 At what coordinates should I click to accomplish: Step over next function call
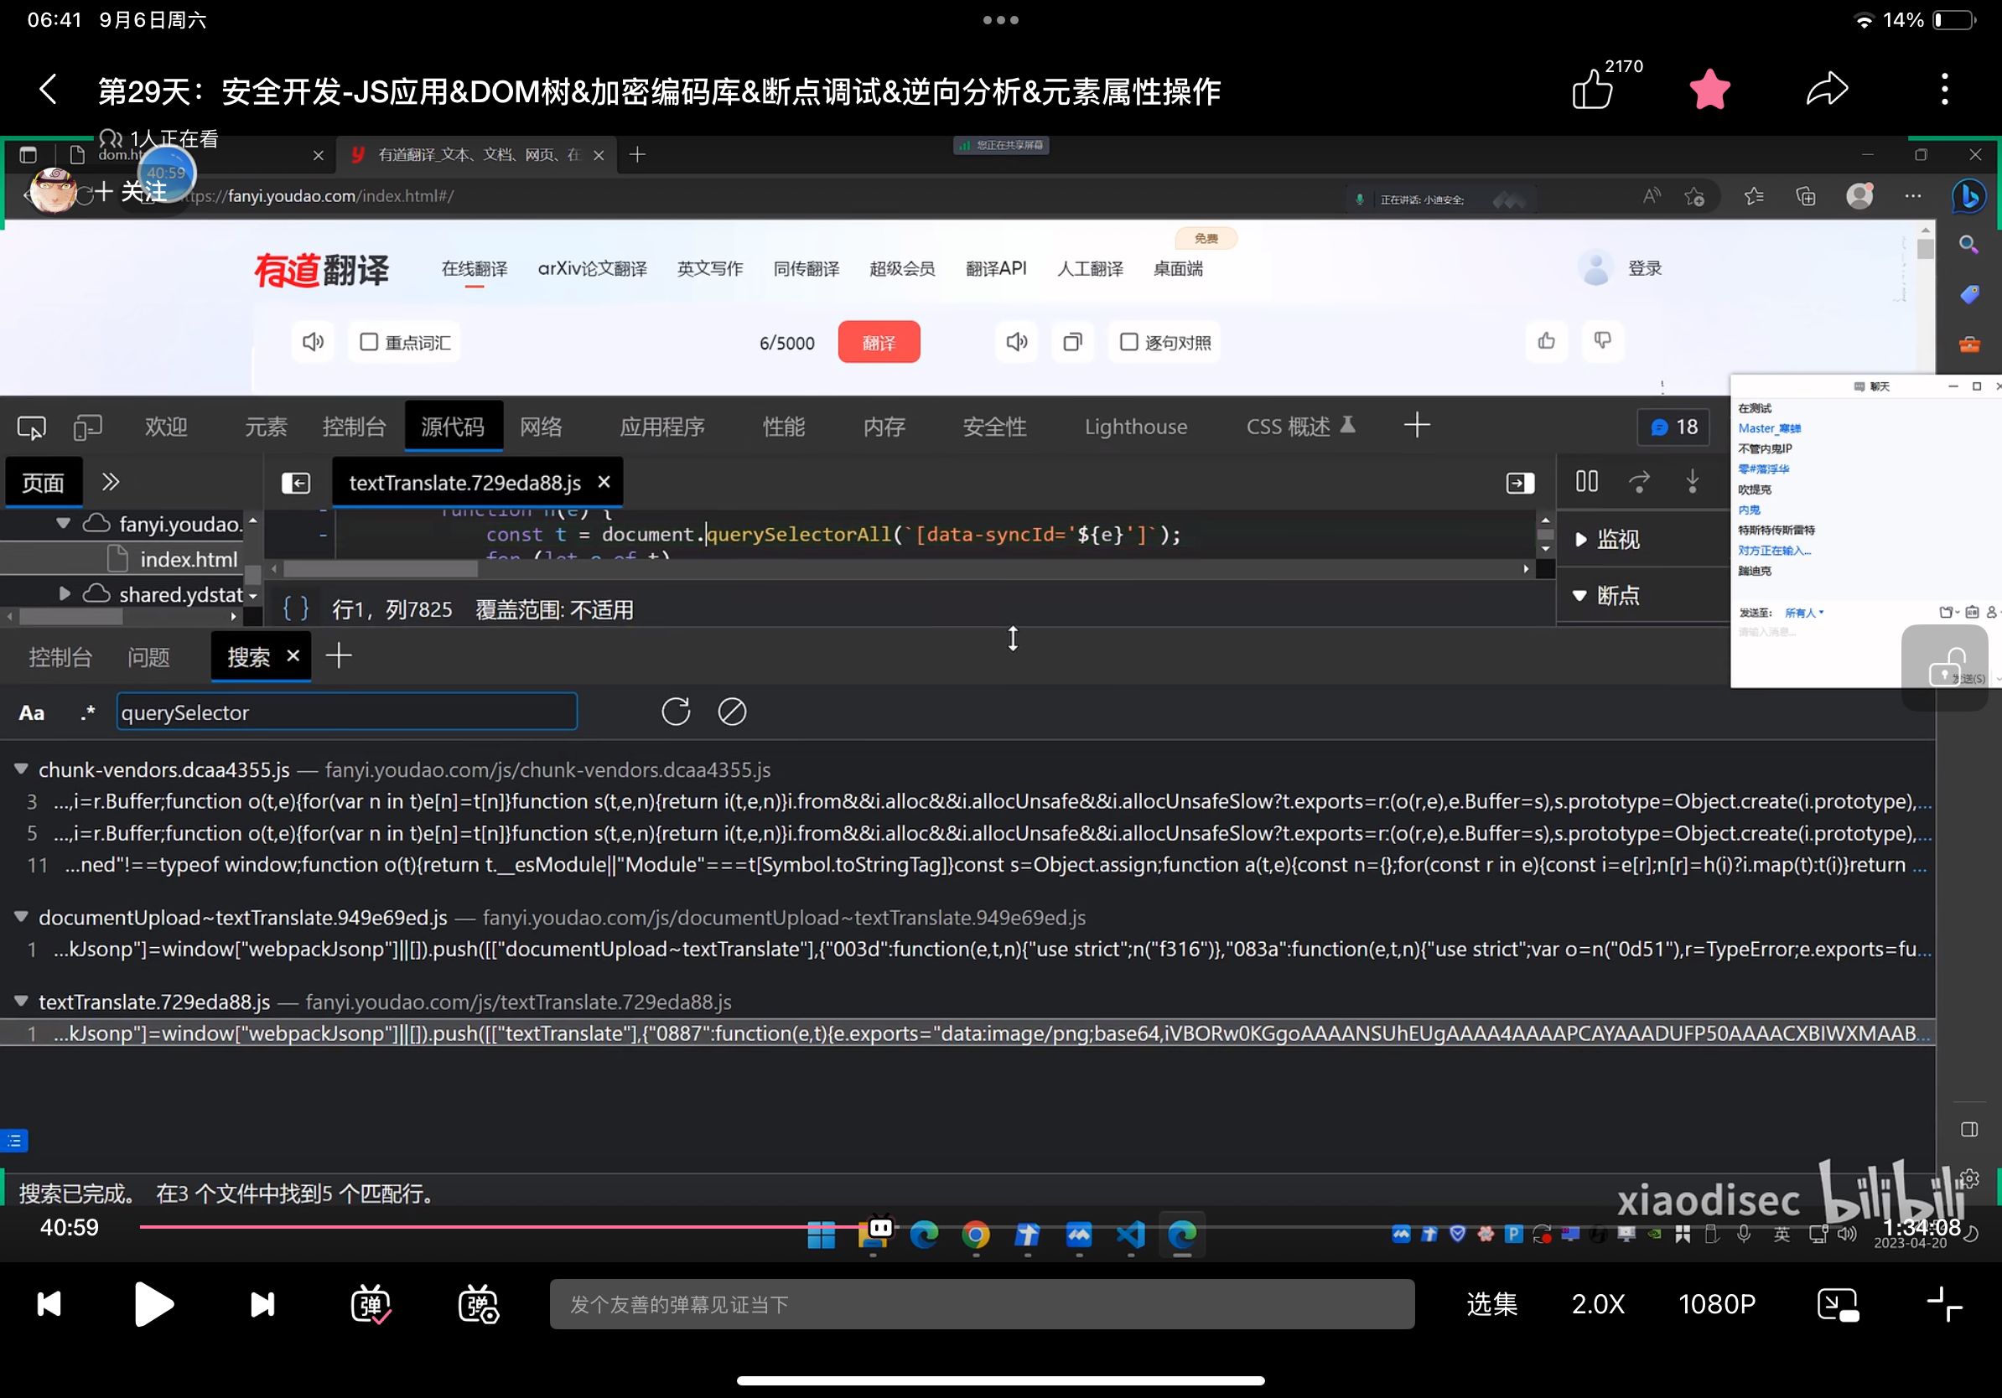(x=1639, y=481)
